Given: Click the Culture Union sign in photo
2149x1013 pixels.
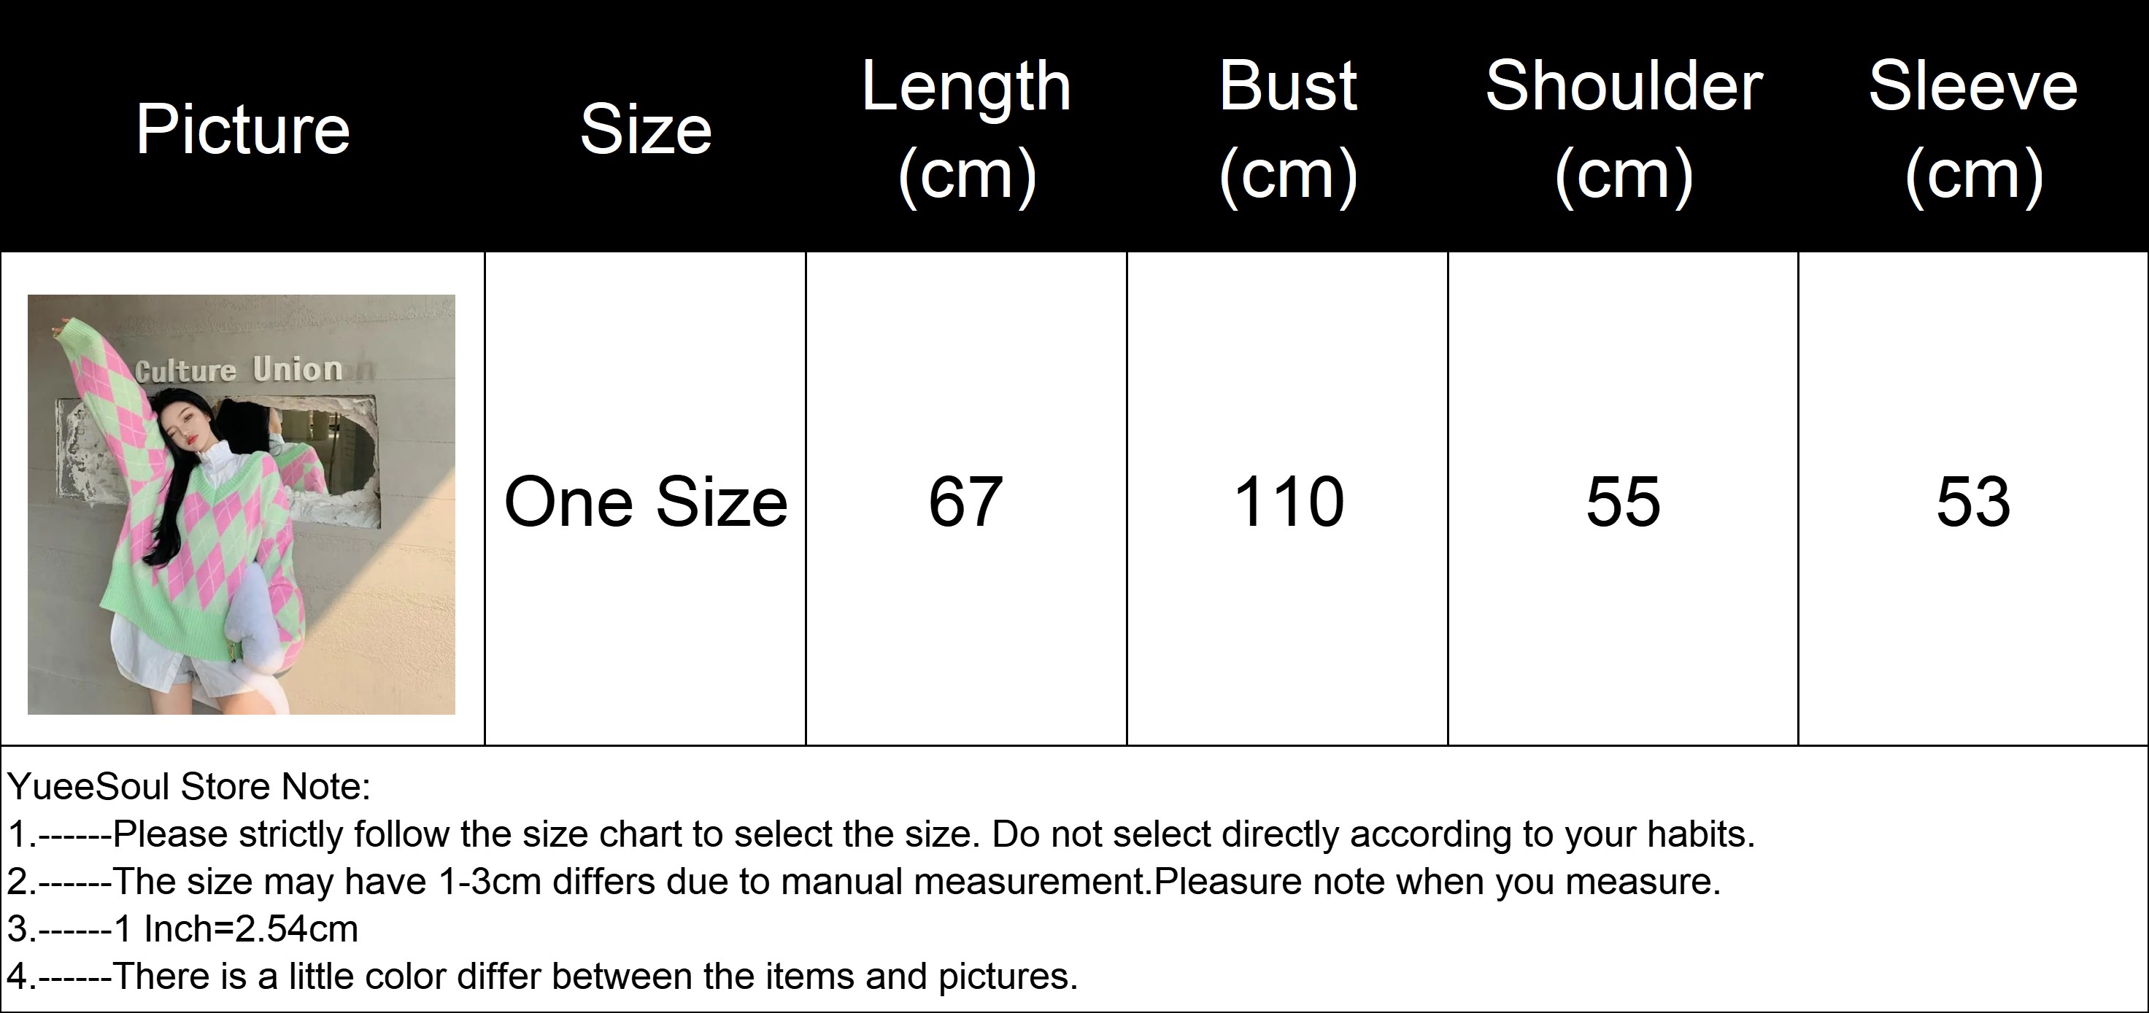Looking at the screenshot, I should click(239, 369).
